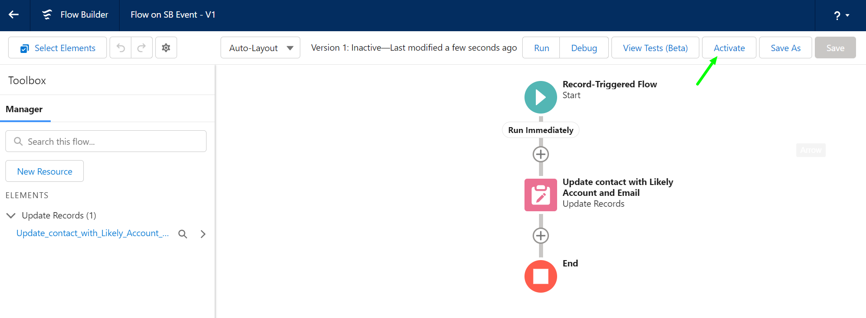This screenshot has width=866, height=318.
Task: Select the Update Records element icon
Action: 541,195
